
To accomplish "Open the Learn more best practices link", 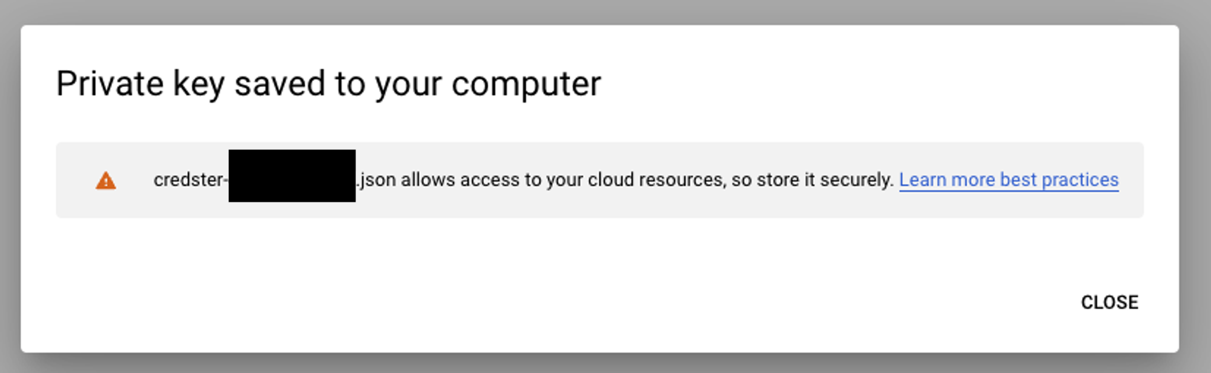I will pos(1008,180).
